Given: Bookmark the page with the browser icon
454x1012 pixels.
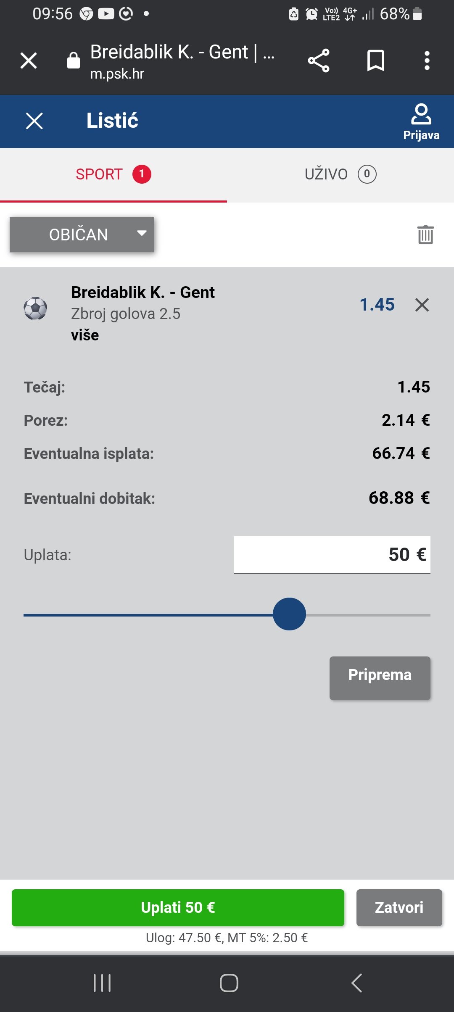Looking at the screenshot, I should 376,61.
